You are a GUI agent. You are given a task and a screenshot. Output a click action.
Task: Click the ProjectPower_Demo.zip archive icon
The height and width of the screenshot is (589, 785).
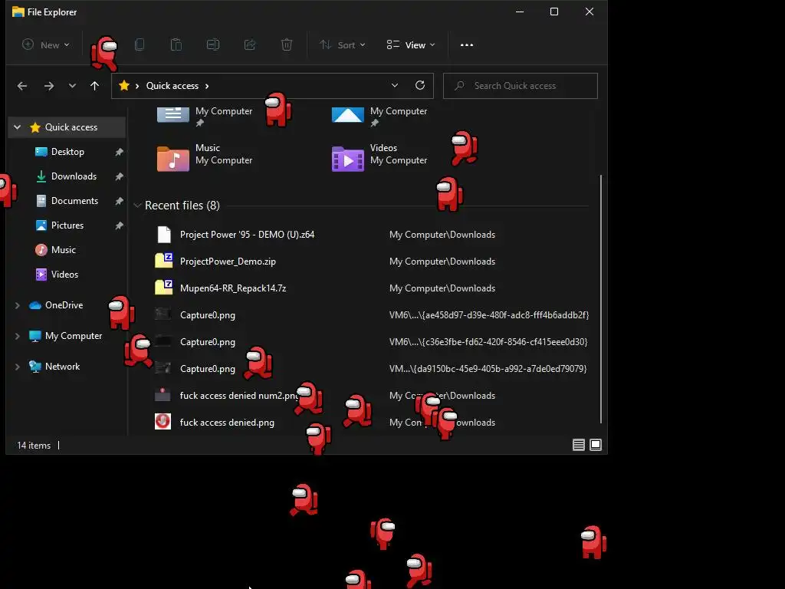(x=163, y=261)
